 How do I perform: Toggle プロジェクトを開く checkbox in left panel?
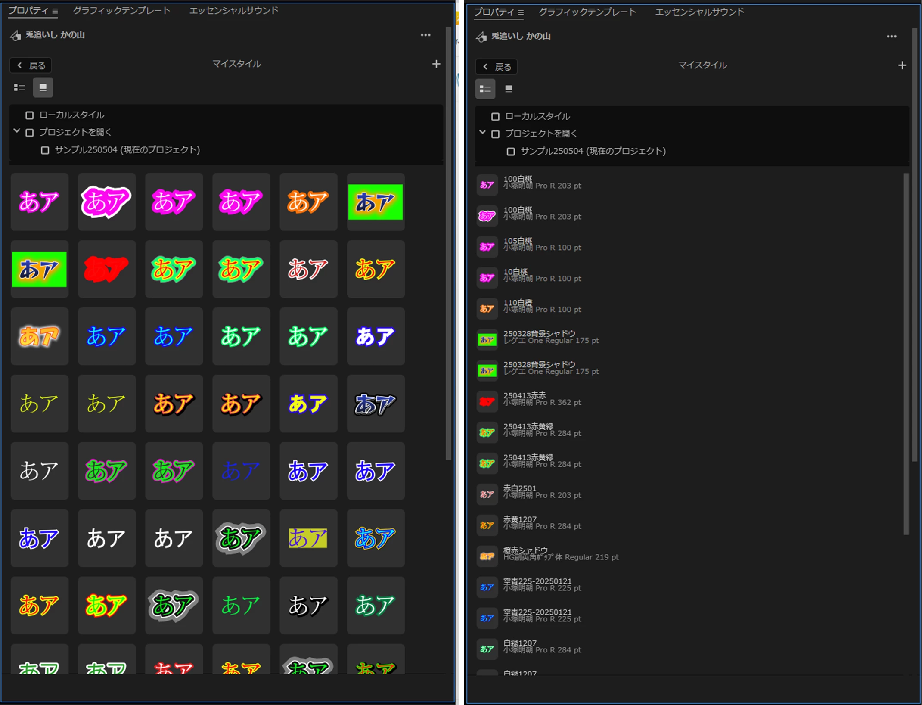(x=30, y=133)
